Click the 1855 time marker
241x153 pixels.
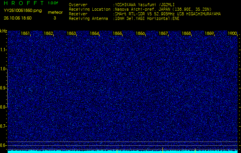[x=118, y=34]
